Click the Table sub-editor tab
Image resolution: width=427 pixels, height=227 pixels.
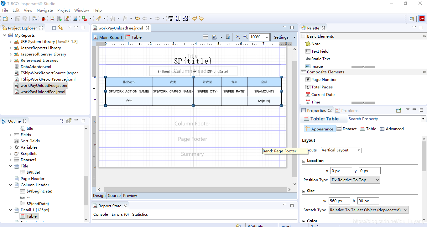(133, 37)
